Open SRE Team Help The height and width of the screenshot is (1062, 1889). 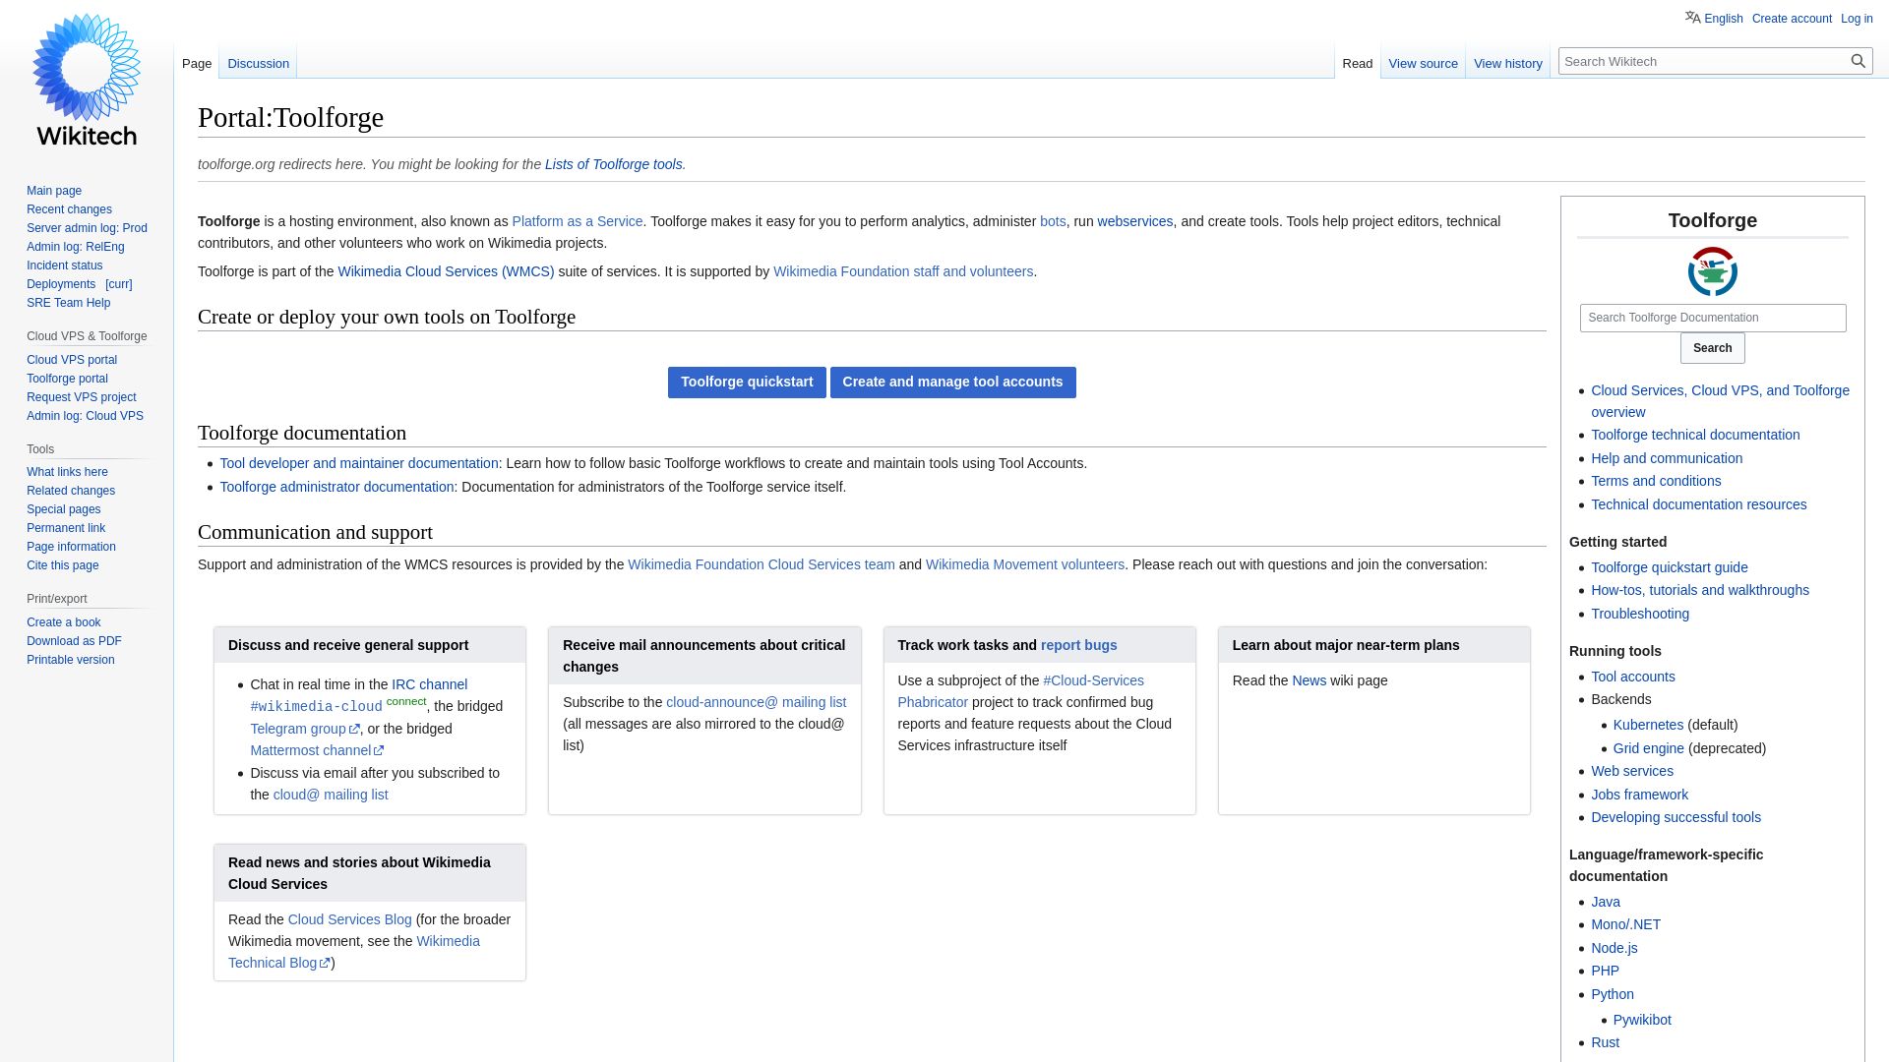click(x=68, y=303)
